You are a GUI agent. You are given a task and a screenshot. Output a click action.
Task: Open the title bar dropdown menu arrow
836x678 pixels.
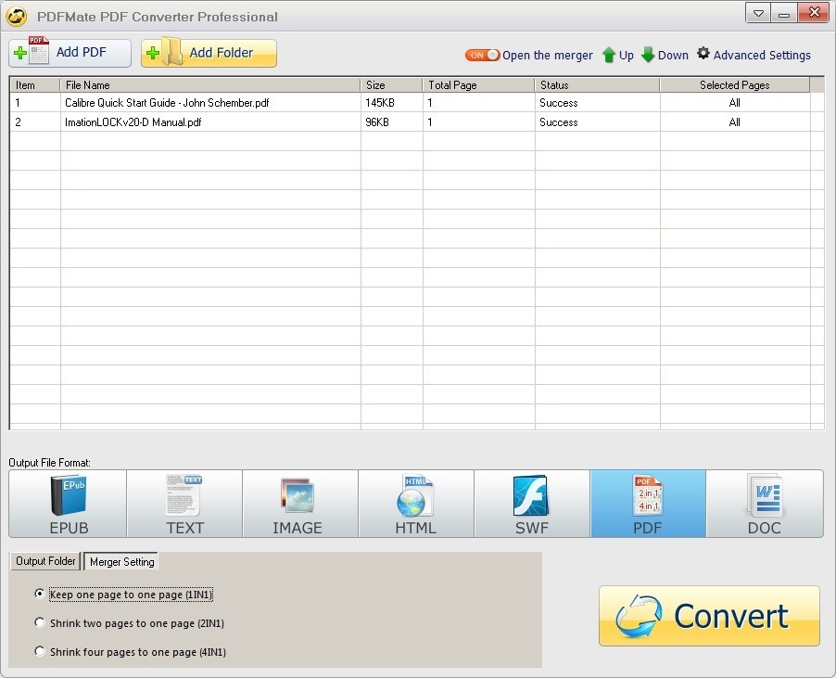tap(758, 13)
